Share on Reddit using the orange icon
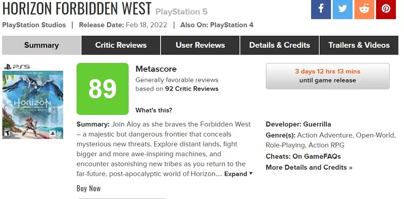Screen dimensions: 404x199 (x=364, y=9)
